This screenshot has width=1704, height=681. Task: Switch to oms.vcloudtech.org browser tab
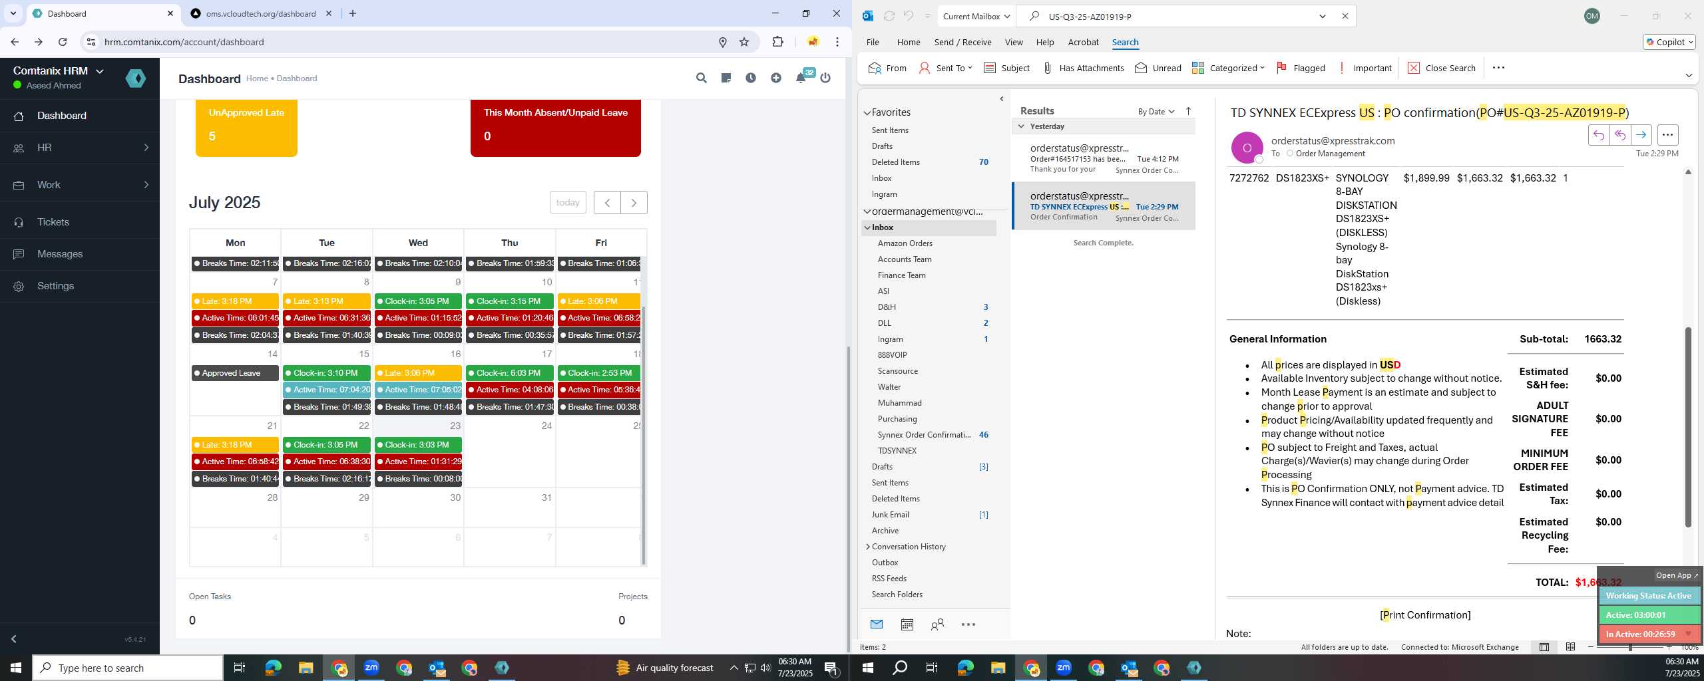[x=261, y=13]
